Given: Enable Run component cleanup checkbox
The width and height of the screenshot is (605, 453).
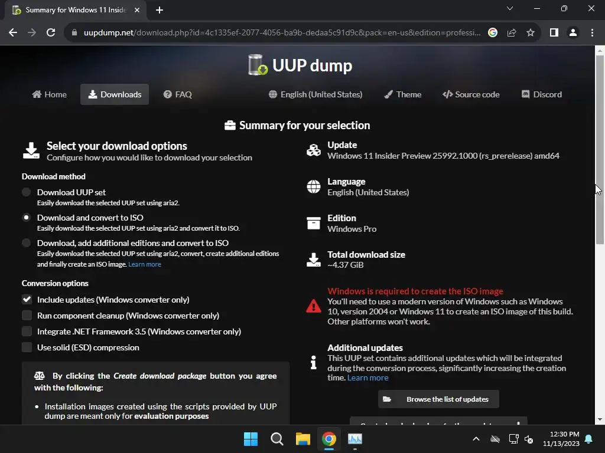Looking at the screenshot, I should point(27,316).
